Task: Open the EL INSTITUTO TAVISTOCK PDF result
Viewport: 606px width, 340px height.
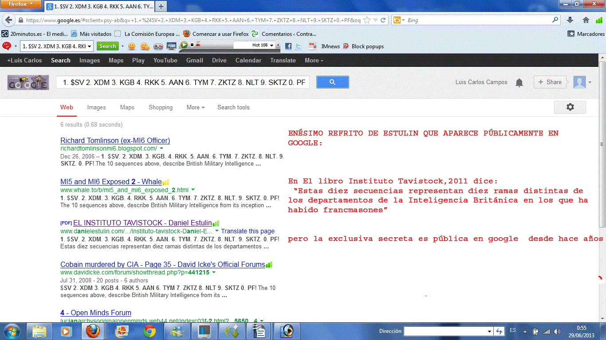Action: [142, 223]
